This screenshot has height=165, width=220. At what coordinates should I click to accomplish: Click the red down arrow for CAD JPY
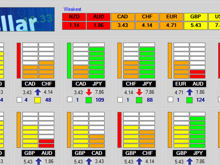coord(89,92)
